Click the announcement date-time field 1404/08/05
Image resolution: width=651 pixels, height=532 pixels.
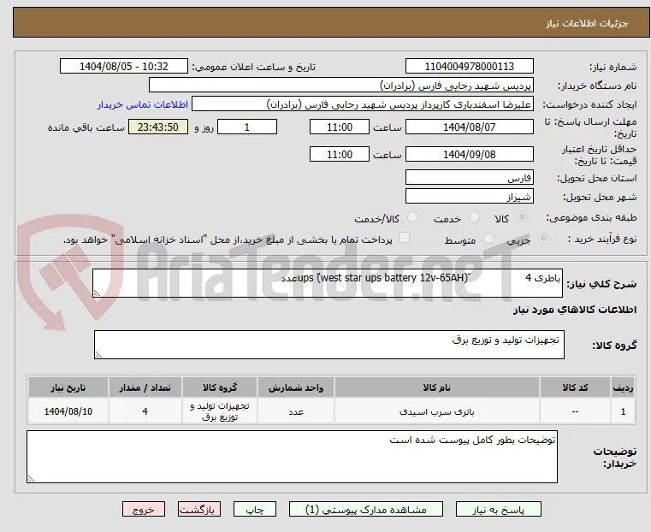click(x=124, y=67)
